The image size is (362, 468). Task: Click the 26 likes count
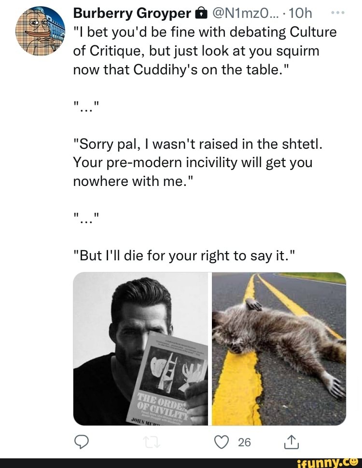(244, 442)
